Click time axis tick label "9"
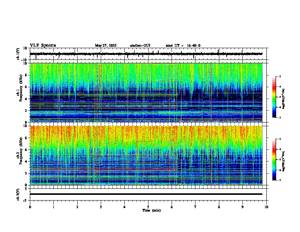The image size is (300, 232). pyautogui.click(x=242, y=207)
